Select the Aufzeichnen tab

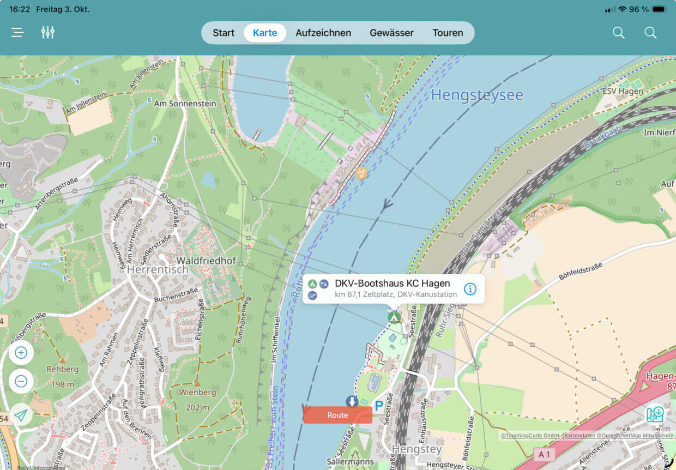(323, 33)
